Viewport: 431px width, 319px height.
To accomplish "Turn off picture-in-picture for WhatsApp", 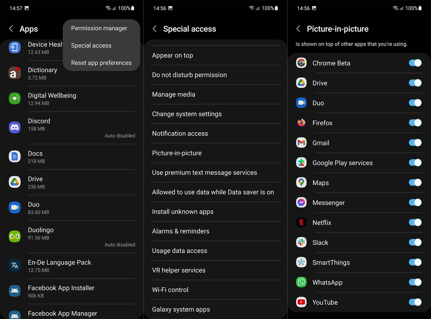I will [x=415, y=282].
